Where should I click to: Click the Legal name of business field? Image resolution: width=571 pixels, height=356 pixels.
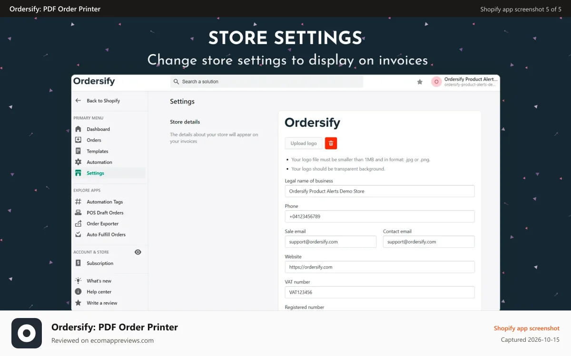(380, 191)
